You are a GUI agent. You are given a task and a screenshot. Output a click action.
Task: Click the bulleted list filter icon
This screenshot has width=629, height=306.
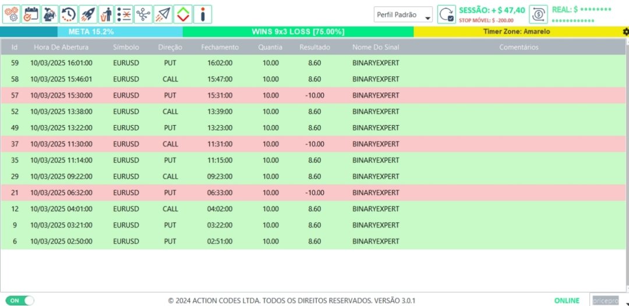[124, 15]
